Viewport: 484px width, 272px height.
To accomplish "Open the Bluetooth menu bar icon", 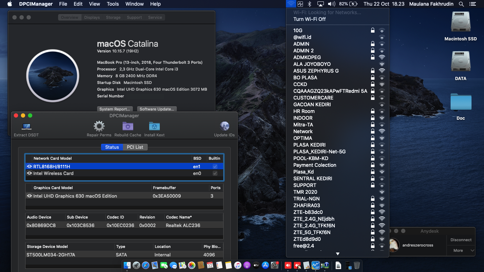I will pyautogui.click(x=310, y=4).
